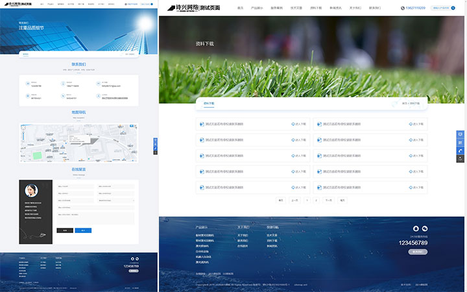This screenshot has width=467, height=292.
Task: Click the third right-column download row title
Action: tap(342, 156)
